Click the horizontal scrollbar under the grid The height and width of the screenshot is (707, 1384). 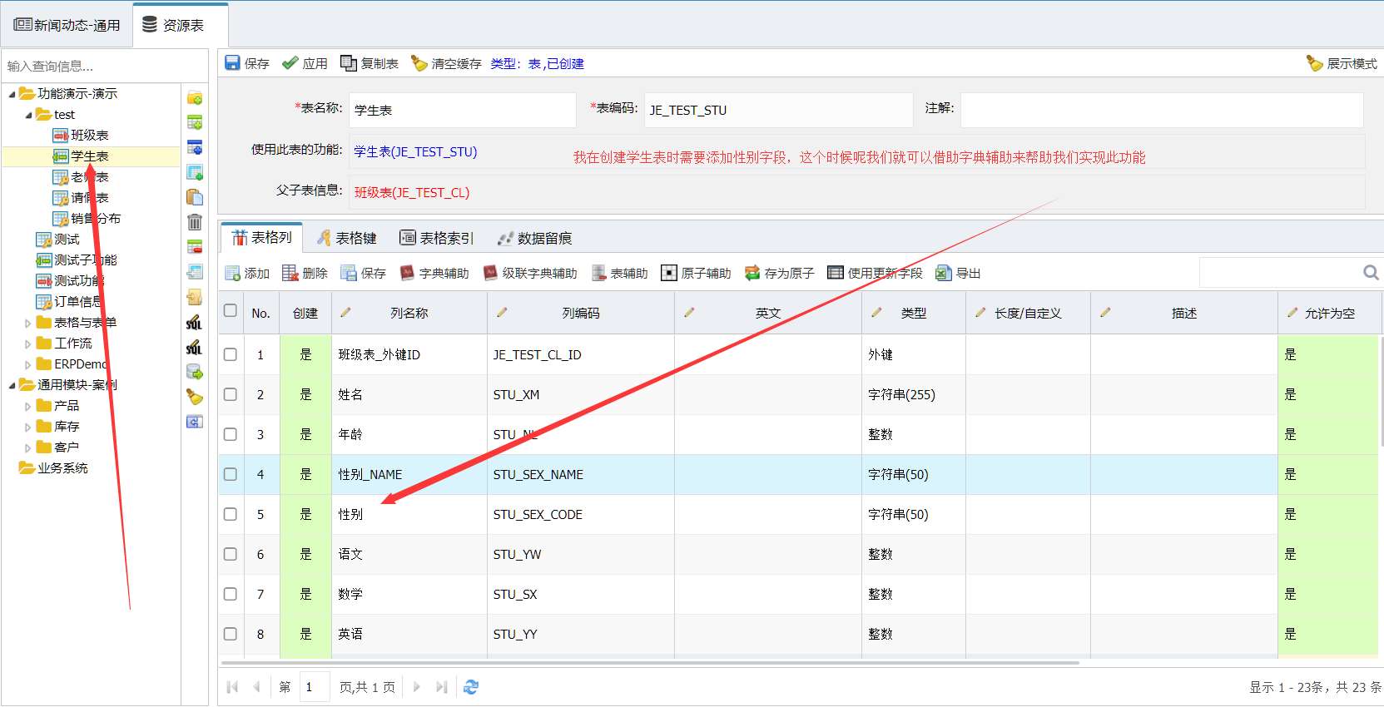[x=651, y=663]
